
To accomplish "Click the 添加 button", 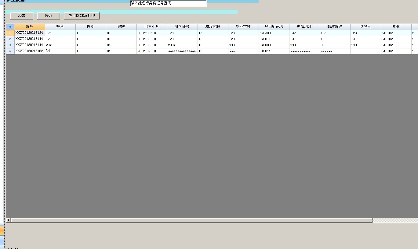I will (22, 16).
